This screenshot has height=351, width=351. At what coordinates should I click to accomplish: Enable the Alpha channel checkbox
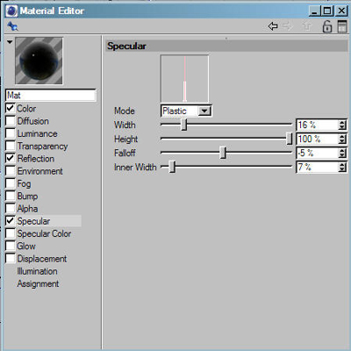point(11,209)
